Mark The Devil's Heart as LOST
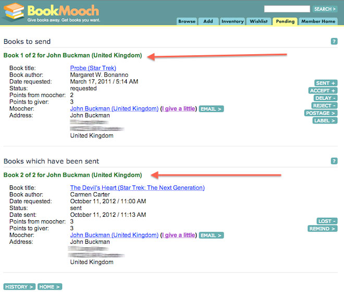Screen dimensions: 344x299 click(x=327, y=221)
